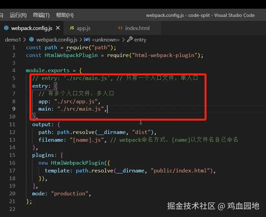Click the 有多个入口文件 comment on line 7
This screenshot has height=217, width=266.
(76, 93)
